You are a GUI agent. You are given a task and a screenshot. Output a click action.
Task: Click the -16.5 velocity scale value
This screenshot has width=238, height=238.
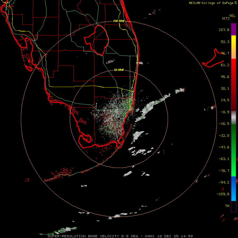224,124
